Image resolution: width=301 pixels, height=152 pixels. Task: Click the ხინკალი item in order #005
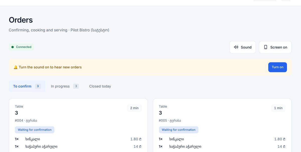[x=177, y=139]
